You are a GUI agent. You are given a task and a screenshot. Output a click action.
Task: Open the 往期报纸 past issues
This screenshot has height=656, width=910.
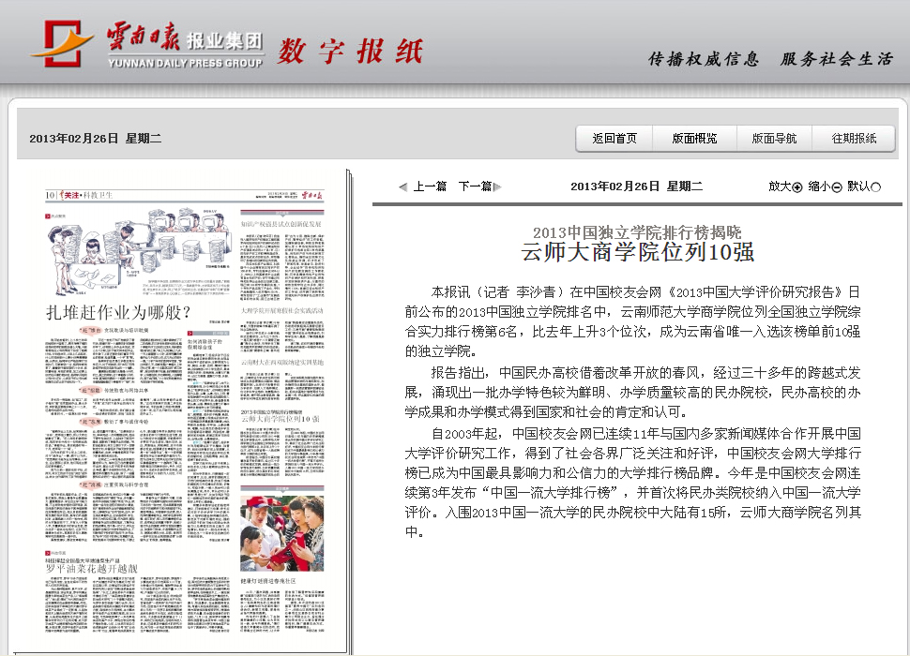click(854, 139)
